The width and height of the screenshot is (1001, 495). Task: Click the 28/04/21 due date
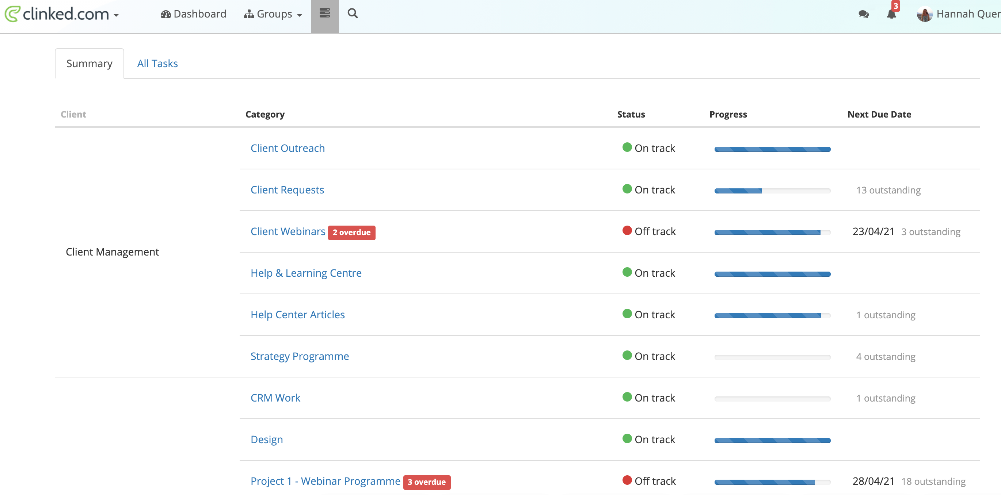[873, 481]
